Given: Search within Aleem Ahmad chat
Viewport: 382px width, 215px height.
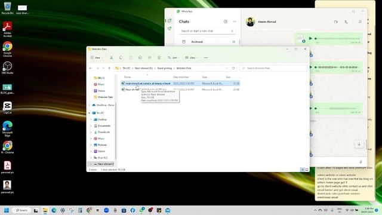Looking at the screenshot, I should tap(360, 22).
